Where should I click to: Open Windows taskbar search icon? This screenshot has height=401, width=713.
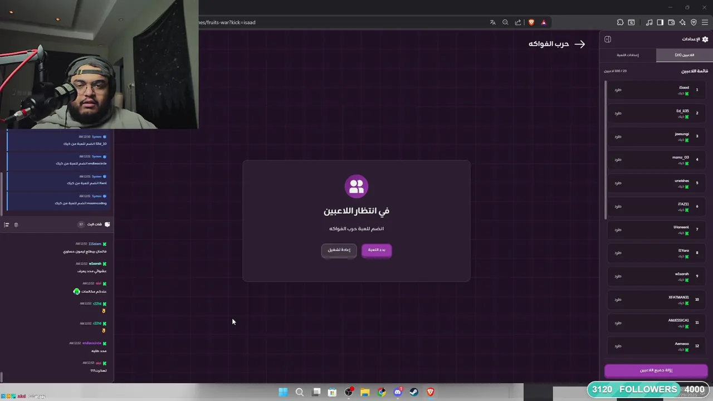pyautogui.click(x=300, y=392)
